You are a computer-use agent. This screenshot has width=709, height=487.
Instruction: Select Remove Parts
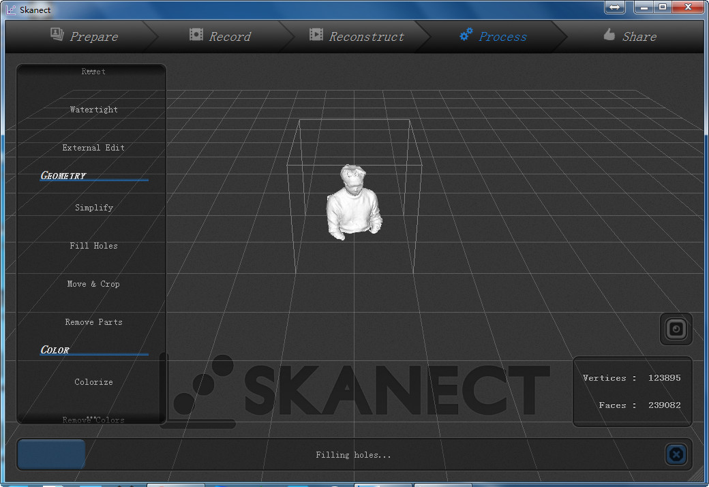[93, 322]
